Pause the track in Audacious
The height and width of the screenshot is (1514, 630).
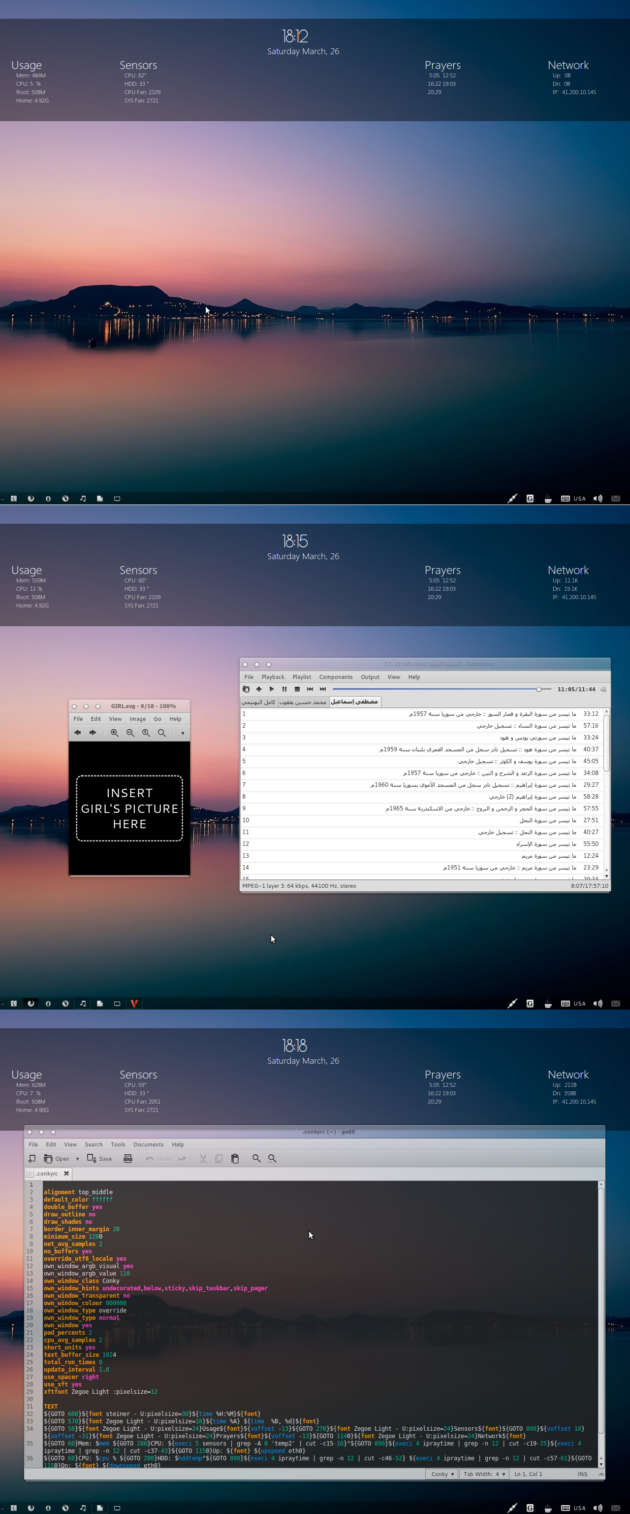coord(284,689)
